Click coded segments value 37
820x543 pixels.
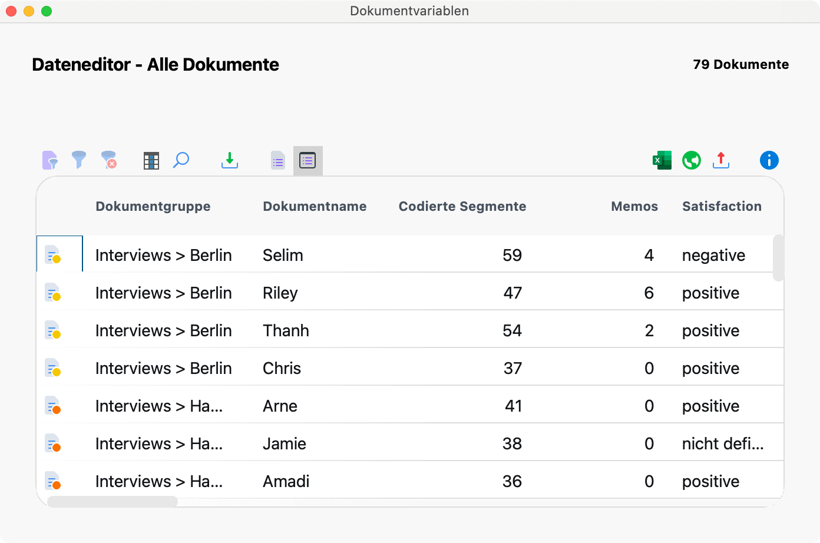[512, 368]
